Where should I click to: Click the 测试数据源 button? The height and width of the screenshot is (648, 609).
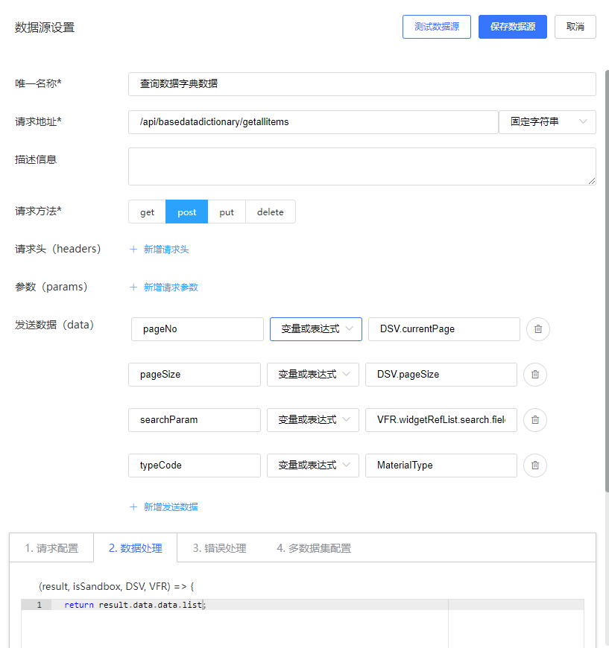[437, 27]
